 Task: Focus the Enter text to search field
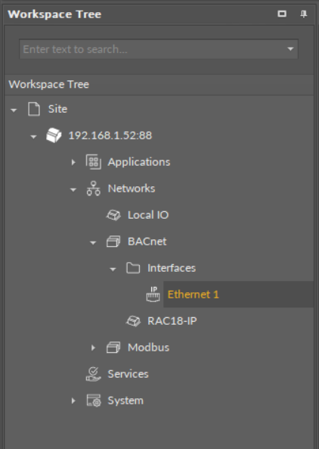click(x=153, y=49)
